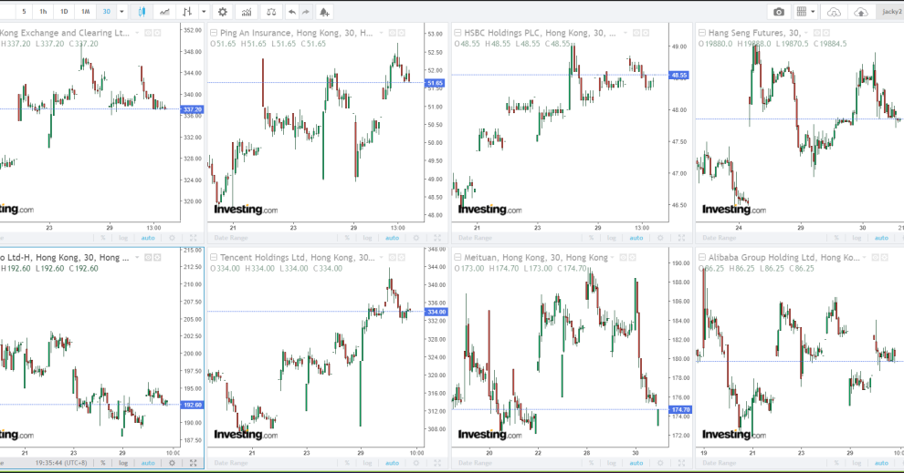904x473 pixels.
Task: Open Ping An Insurance symbol dropdown arrow
Action: click(x=381, y=33)
